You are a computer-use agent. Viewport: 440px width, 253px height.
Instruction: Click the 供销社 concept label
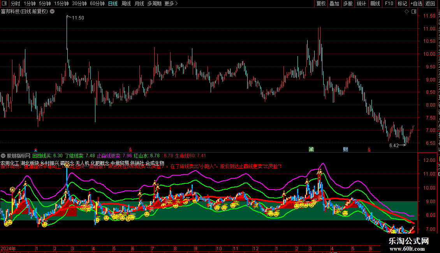137,163
